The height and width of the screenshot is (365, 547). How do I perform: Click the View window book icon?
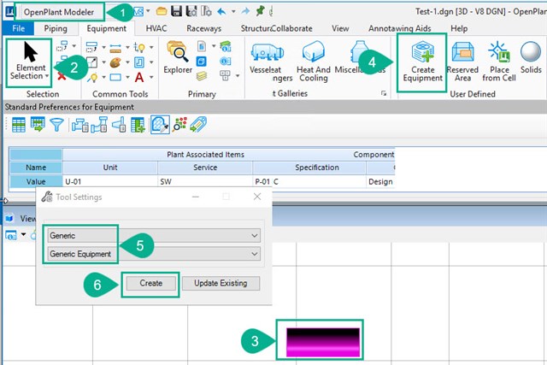(x=9, y=219)
